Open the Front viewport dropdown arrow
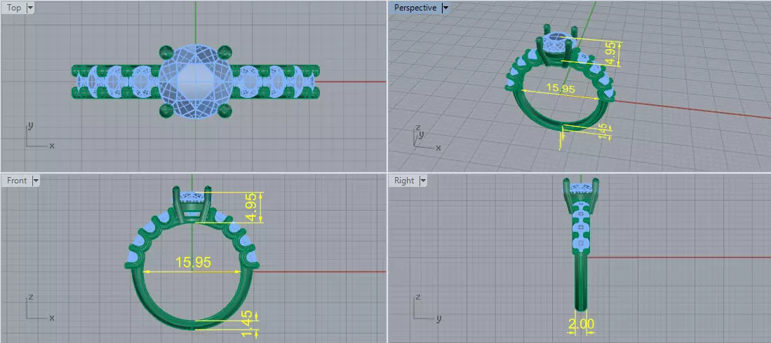771x343 pixels. click(35, 181)
